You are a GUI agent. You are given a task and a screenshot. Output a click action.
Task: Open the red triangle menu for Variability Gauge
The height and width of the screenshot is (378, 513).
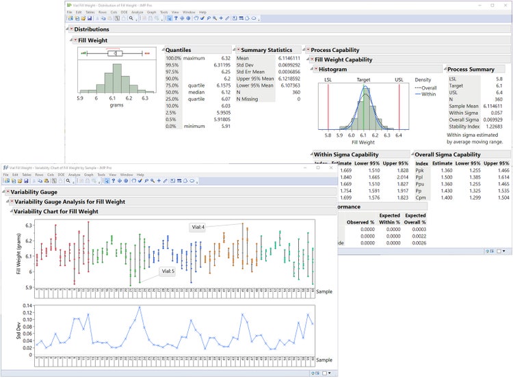coord(6,193)
